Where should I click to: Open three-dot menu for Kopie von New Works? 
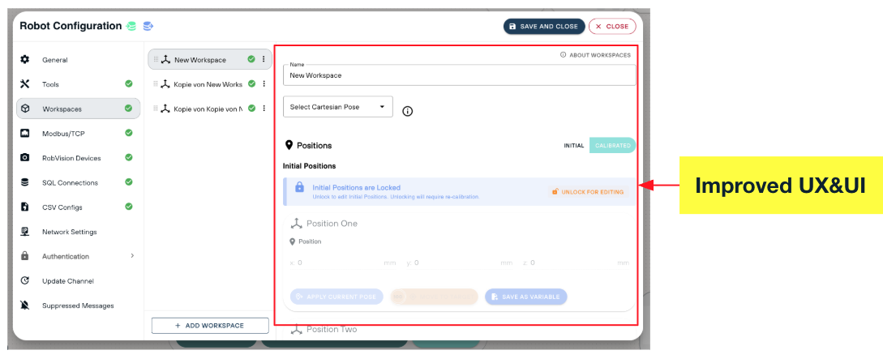tap(263, 83)
